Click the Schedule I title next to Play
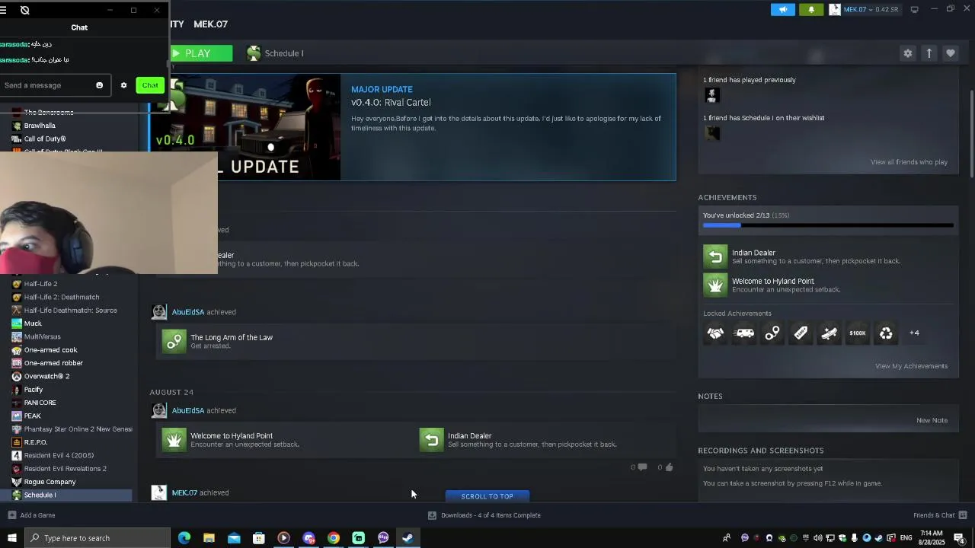 pos(284,53)
